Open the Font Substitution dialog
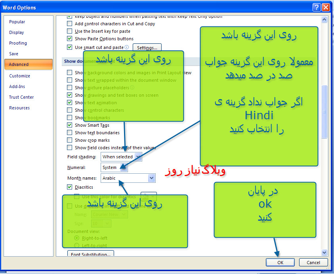Image resolution: width=334 pixels, height=274 pixels. (x=90, y=254)
